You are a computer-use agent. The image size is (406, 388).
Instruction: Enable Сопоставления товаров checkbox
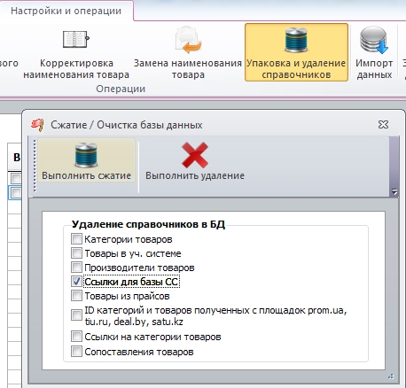point(76,352)
